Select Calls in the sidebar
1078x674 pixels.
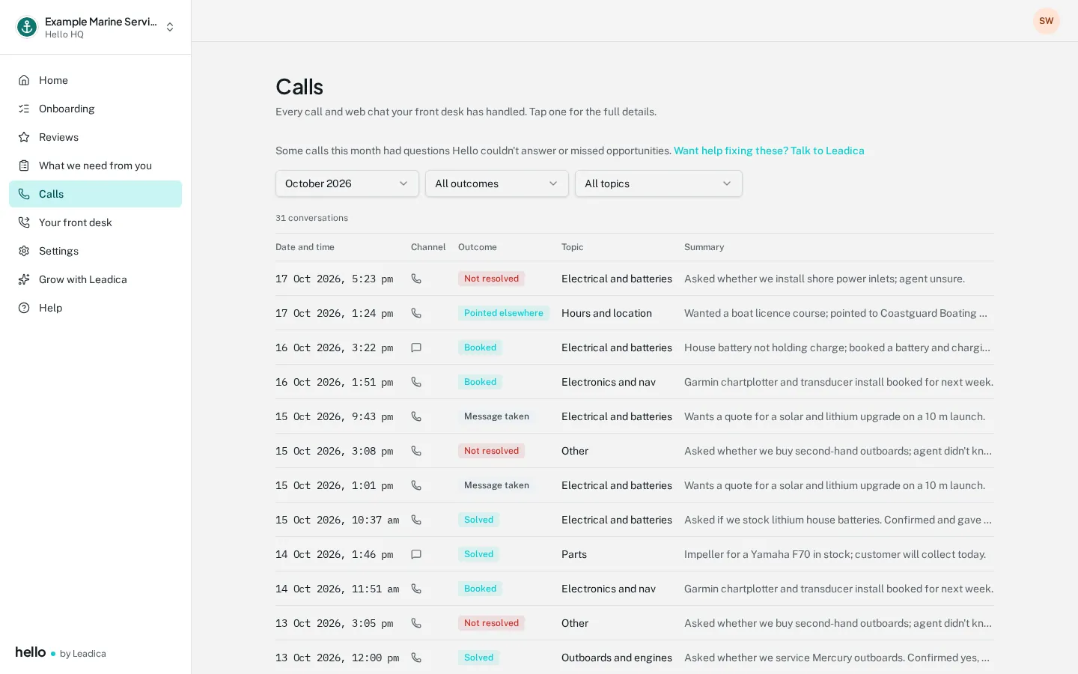pos(95,194)
